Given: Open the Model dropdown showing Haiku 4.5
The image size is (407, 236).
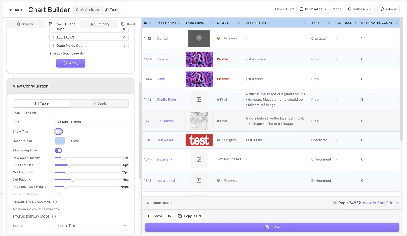Looking at the screenshot, I should point(359,9).
